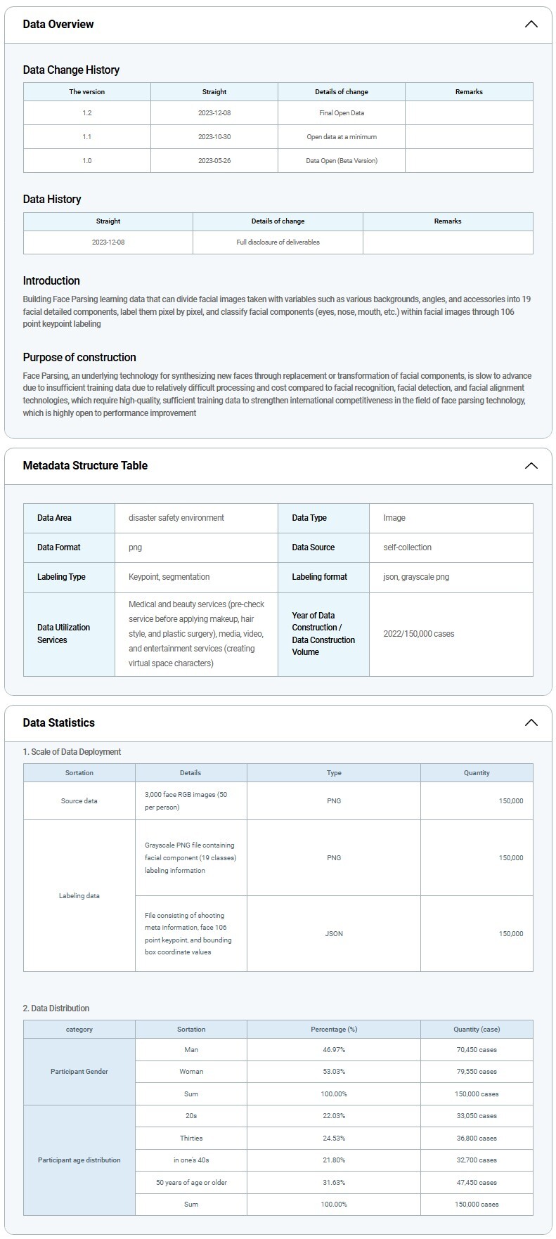Select the Final Open Data cell
The image size is (556, 1239).
[342, 113]
